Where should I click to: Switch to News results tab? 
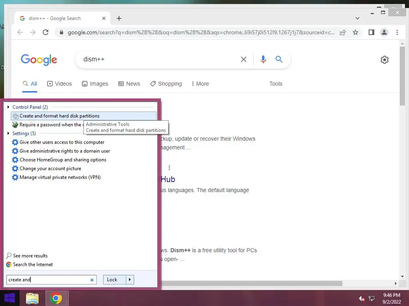129,84
